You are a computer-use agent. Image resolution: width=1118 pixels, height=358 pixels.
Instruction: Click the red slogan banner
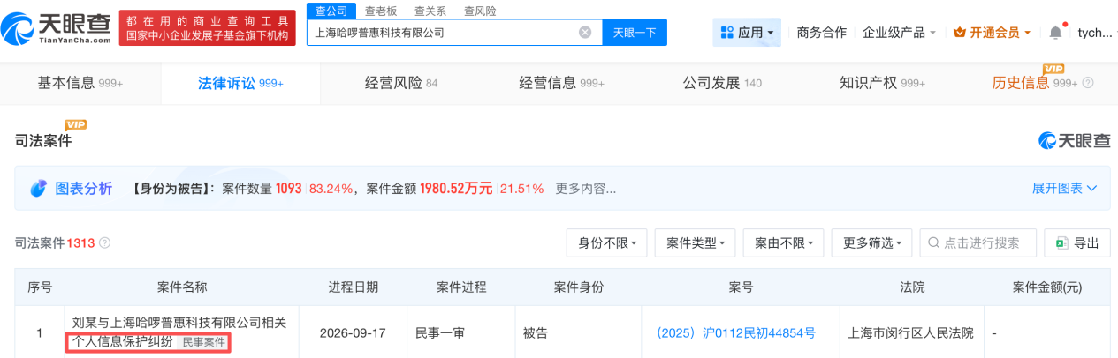[x=208, y=29]
